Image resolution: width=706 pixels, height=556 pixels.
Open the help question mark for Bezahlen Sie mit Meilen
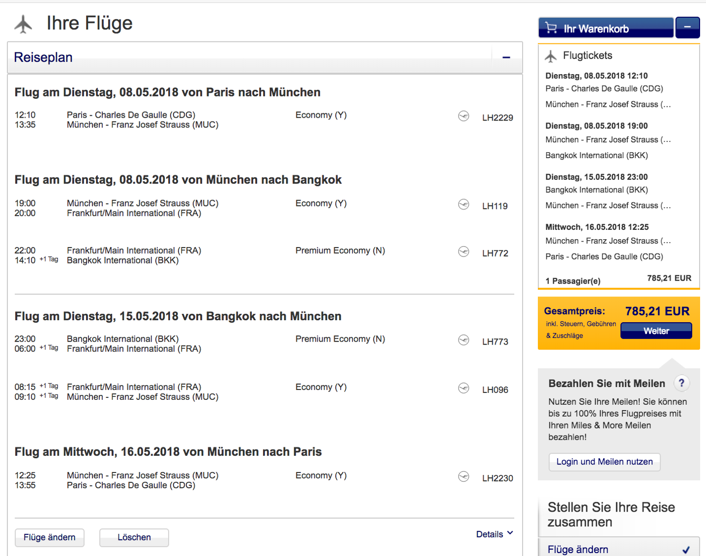pos(681,383)
